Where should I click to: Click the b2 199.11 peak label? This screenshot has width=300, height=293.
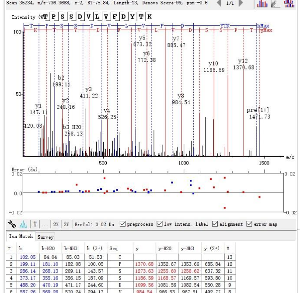click(x=61, y=81)
